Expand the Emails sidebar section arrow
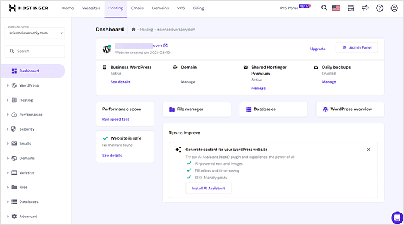 tap(8, 144)
